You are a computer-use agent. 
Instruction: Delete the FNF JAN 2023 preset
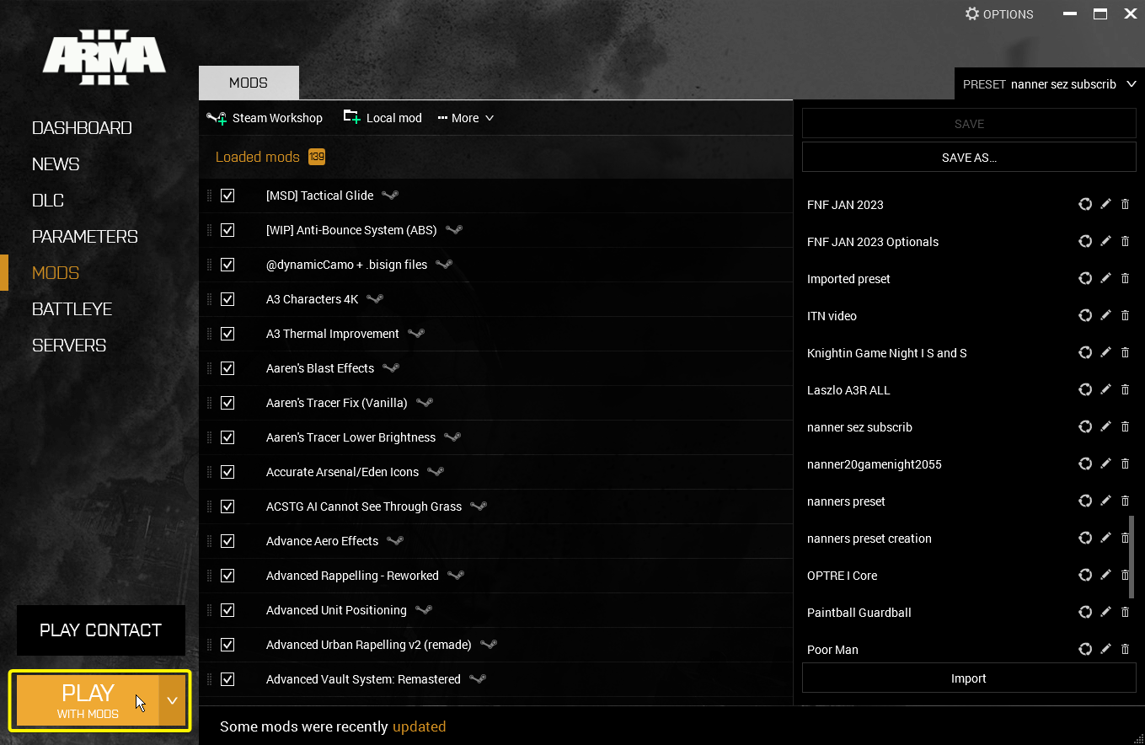[x=1125, y=204]
